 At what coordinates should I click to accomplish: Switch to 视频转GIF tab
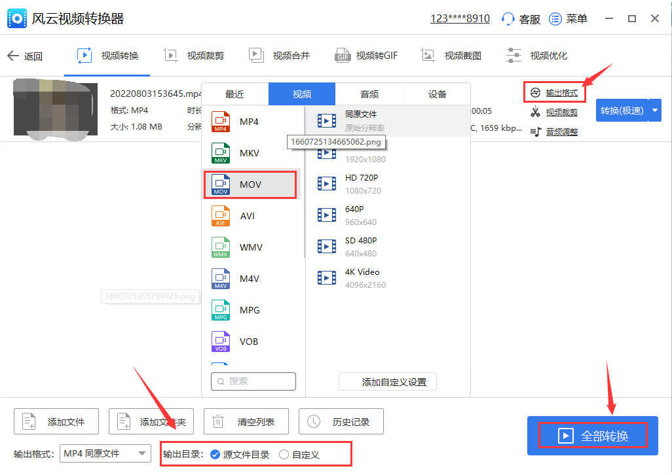(366, 56)
